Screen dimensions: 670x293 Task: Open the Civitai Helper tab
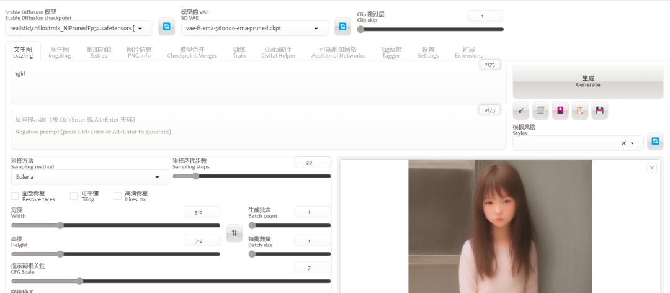(278, 52)
